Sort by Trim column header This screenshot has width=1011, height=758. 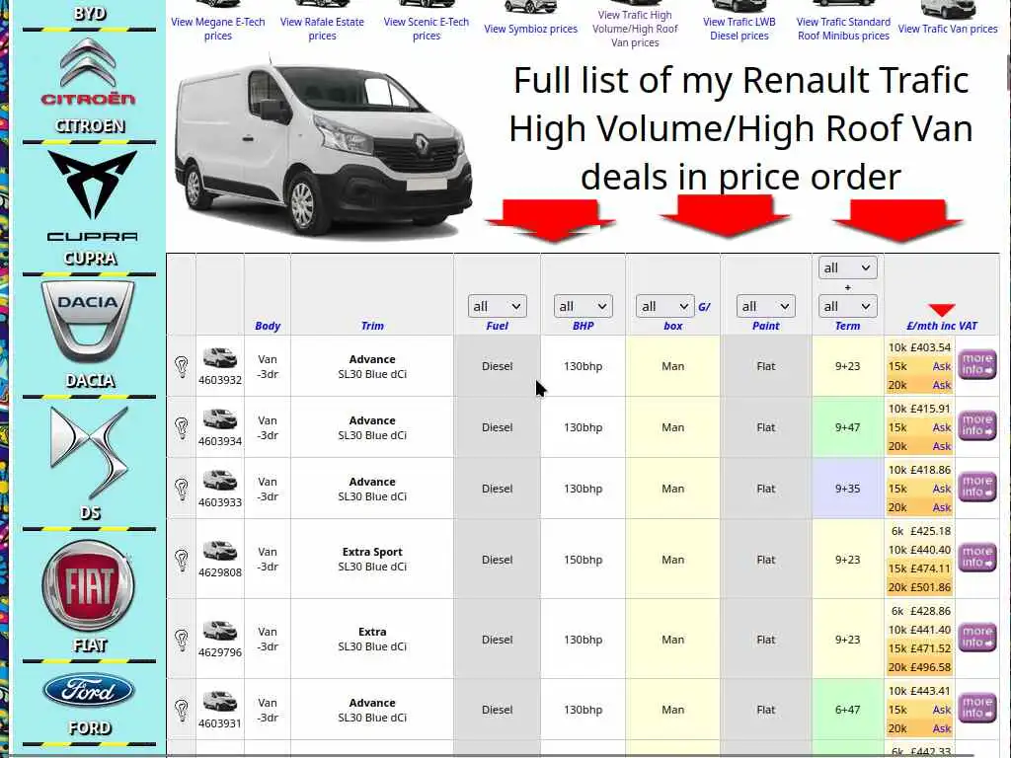point(372,326)
